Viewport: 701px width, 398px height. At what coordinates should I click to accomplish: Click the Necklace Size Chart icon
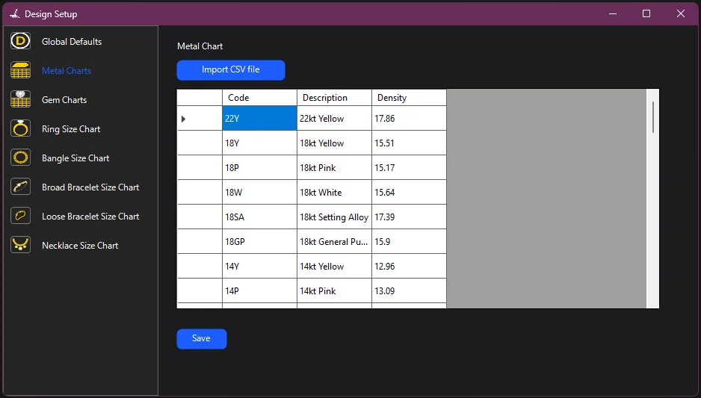coord(20,246)
